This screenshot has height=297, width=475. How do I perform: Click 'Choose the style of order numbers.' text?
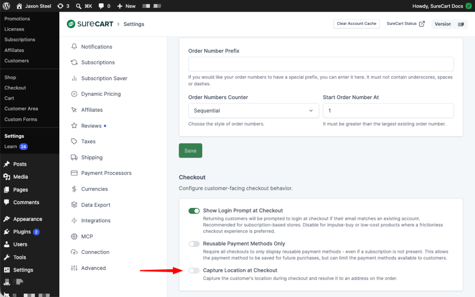click(226, 124)
